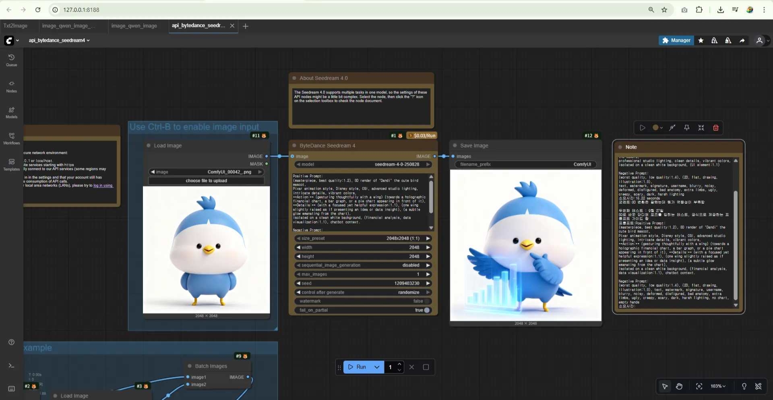
Task: Click the red trash delete icon
Action: point(715,128)
